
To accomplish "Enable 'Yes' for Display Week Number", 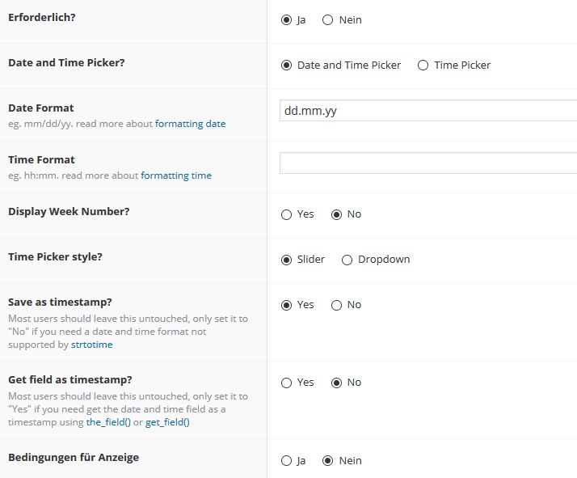I will click(x=286, y=214).
